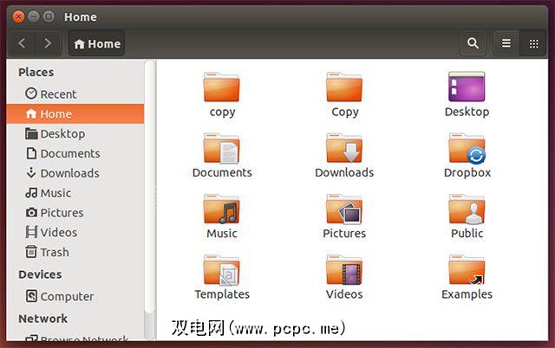The height and width of the screenshot is (348, 555).
Task: Close the Home window
Action: [x=18, y=16]
